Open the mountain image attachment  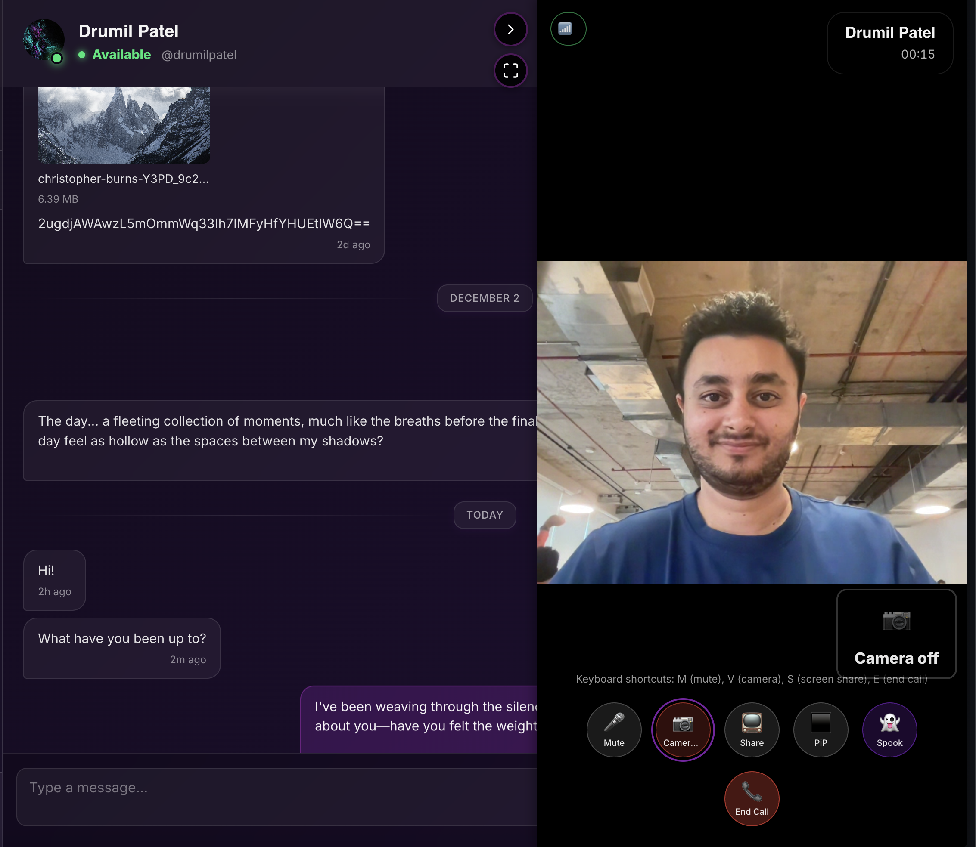[124, 125]
